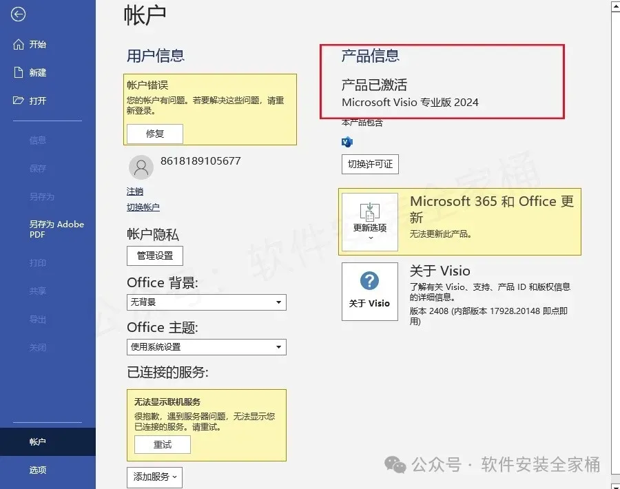Viewport: 620px width, 489px height.
Task: Click the folder icon beside 打开
Action: [x=18, y=101]
